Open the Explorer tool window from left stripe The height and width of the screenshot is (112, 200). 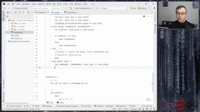coord(3,16)
